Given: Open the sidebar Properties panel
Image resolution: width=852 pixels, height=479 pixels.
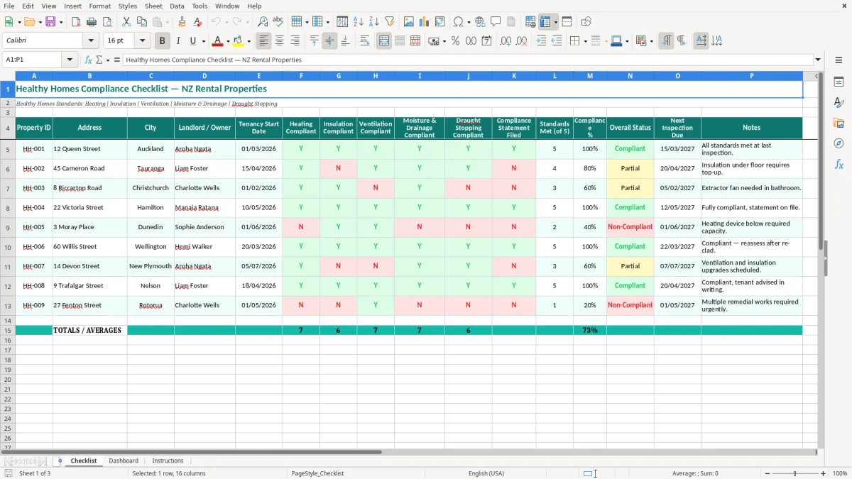Looking at the screenshot, I should point(839,82).
